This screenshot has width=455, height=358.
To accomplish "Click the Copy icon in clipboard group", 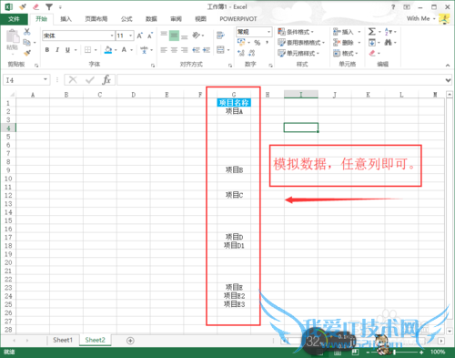I will [x=27, y=42].
